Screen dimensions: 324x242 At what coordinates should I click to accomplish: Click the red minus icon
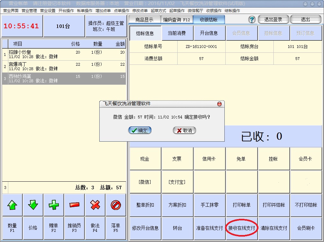point(74,205)
